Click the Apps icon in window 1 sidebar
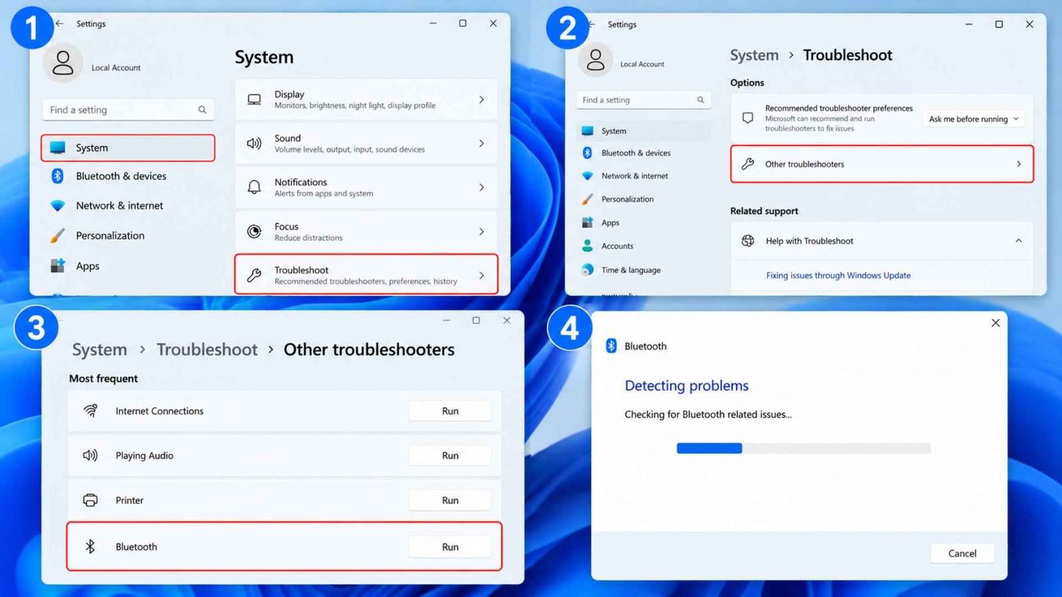The width and height of the screenshot is (1062, 597). (x=58, y=266)
